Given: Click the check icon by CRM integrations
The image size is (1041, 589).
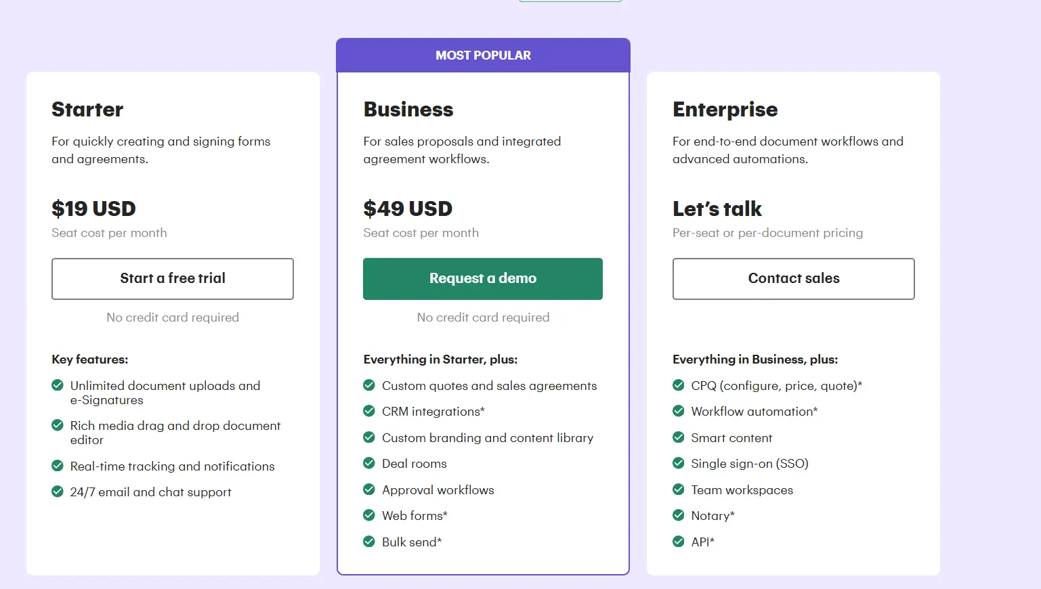Looking at the screenshot, I should coord(369,411).
